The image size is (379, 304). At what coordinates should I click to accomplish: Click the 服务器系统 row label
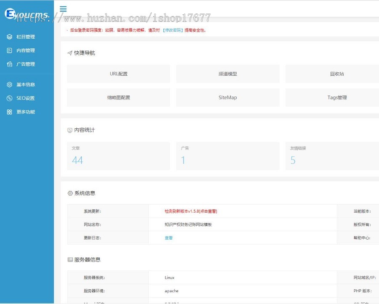tap(94, 277)
